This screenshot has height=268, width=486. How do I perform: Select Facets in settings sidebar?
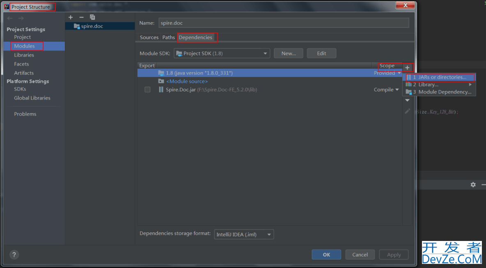21,64
